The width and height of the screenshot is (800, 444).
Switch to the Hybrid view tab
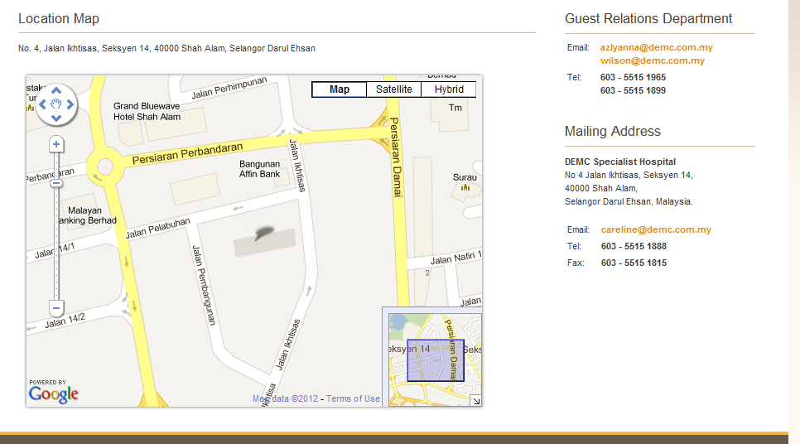[x=449, y=89]
